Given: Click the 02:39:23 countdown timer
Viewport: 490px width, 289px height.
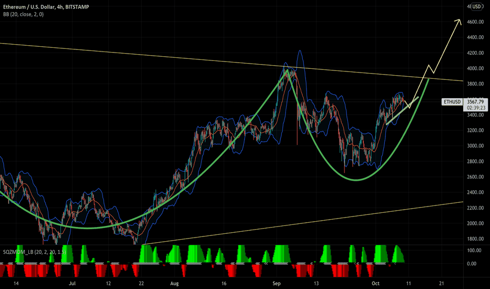Looking at the screenshot, I should 476,108.
